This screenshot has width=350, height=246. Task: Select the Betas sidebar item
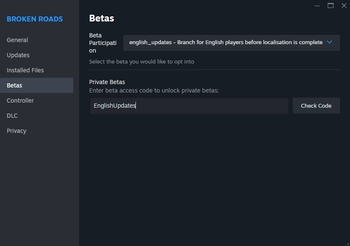pyautogui.click(x=37, y=85)
